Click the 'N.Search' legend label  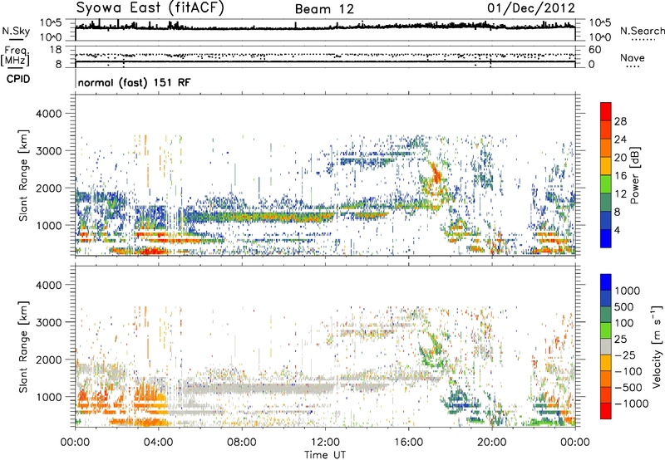coord(643,31)
